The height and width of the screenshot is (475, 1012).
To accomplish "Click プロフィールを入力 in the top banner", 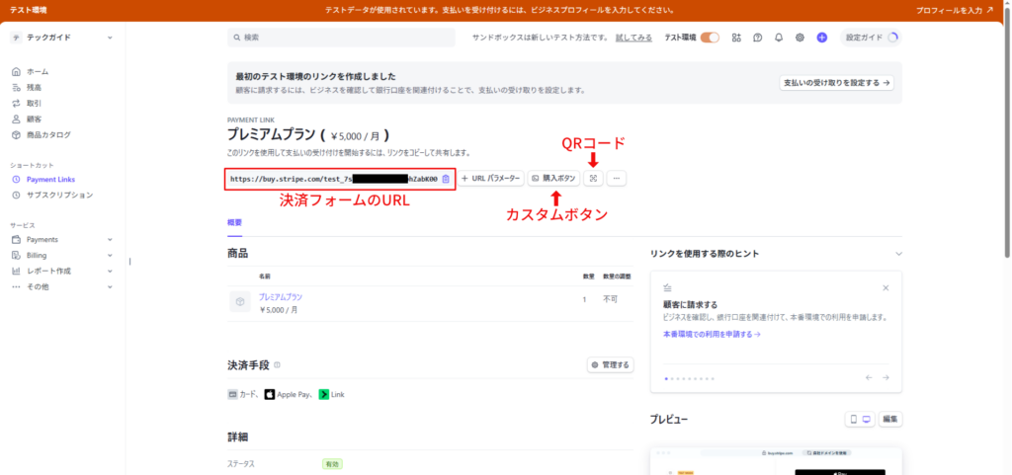I will tap(954, 10).
